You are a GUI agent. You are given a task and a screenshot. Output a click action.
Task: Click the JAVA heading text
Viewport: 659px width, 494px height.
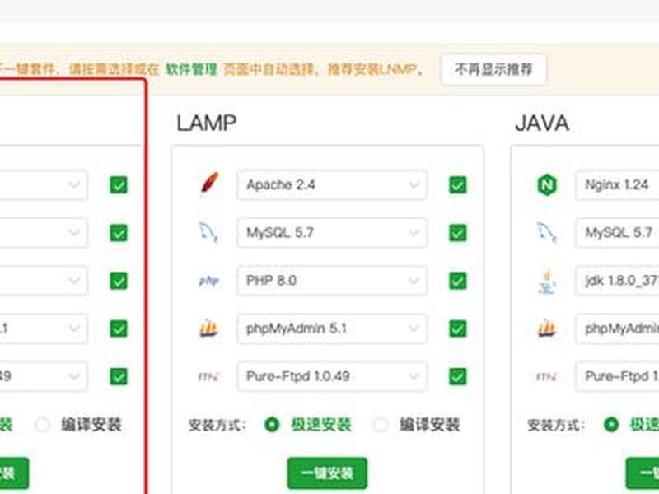[x=542, y=123]
